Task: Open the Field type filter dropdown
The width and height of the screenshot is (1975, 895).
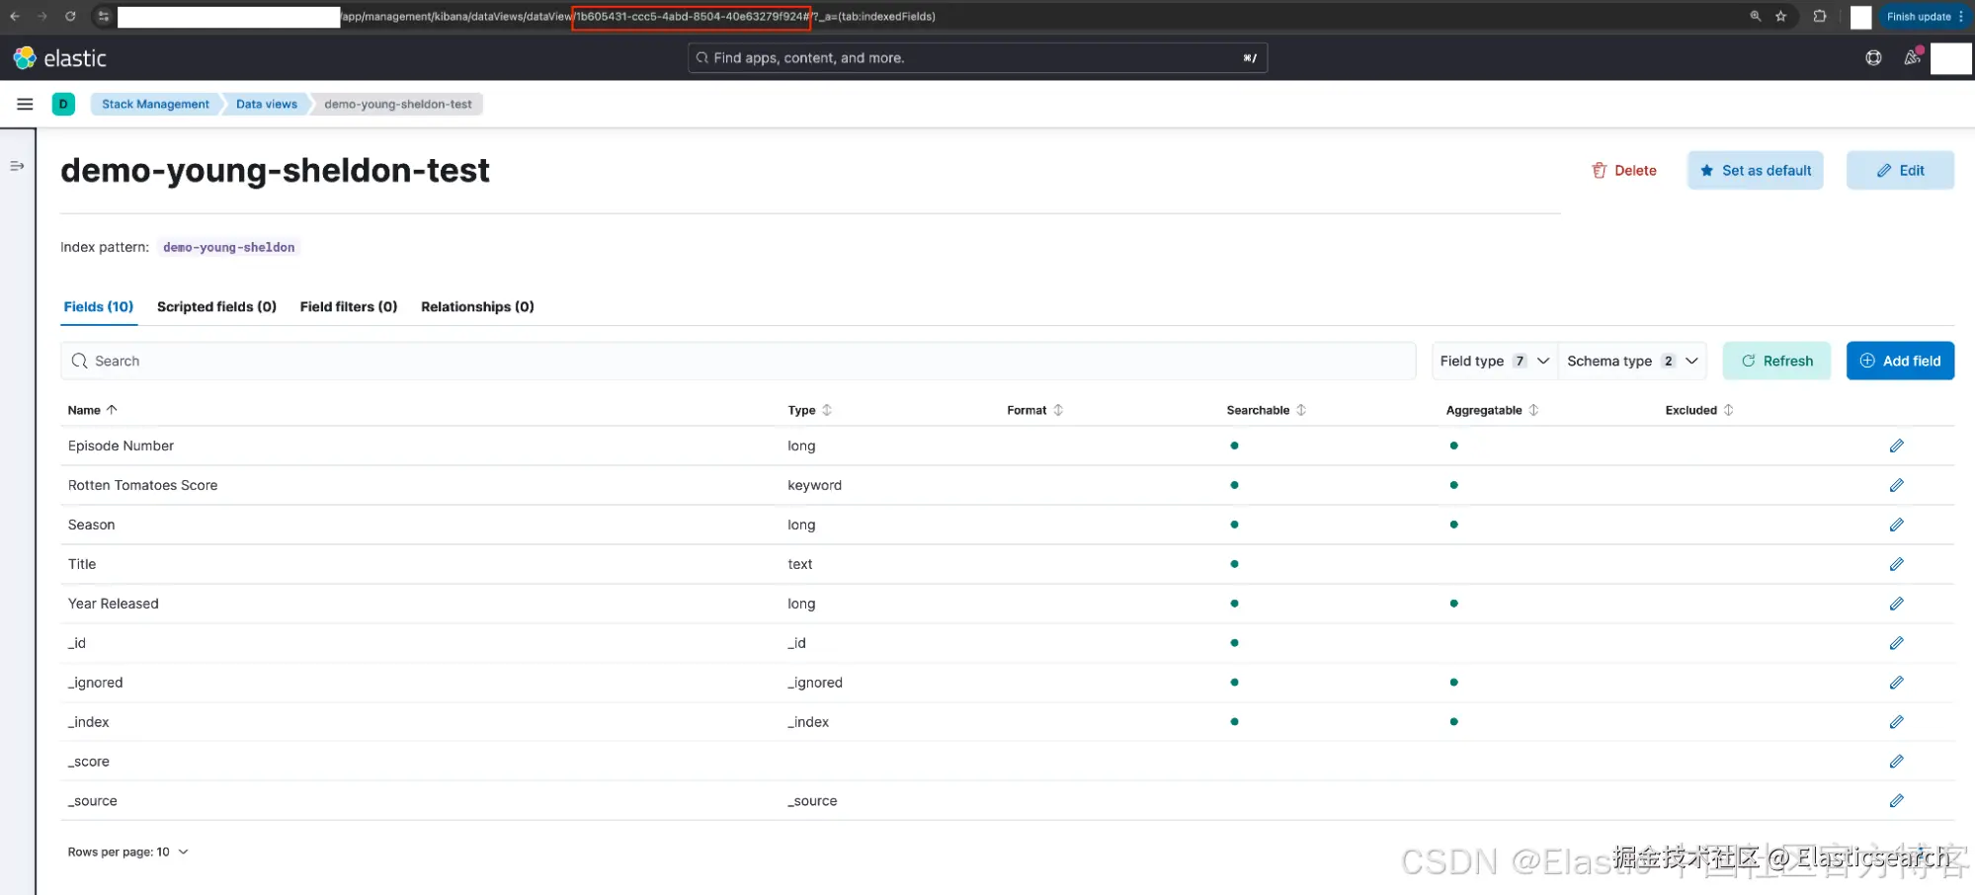Action: [1494, 361]
